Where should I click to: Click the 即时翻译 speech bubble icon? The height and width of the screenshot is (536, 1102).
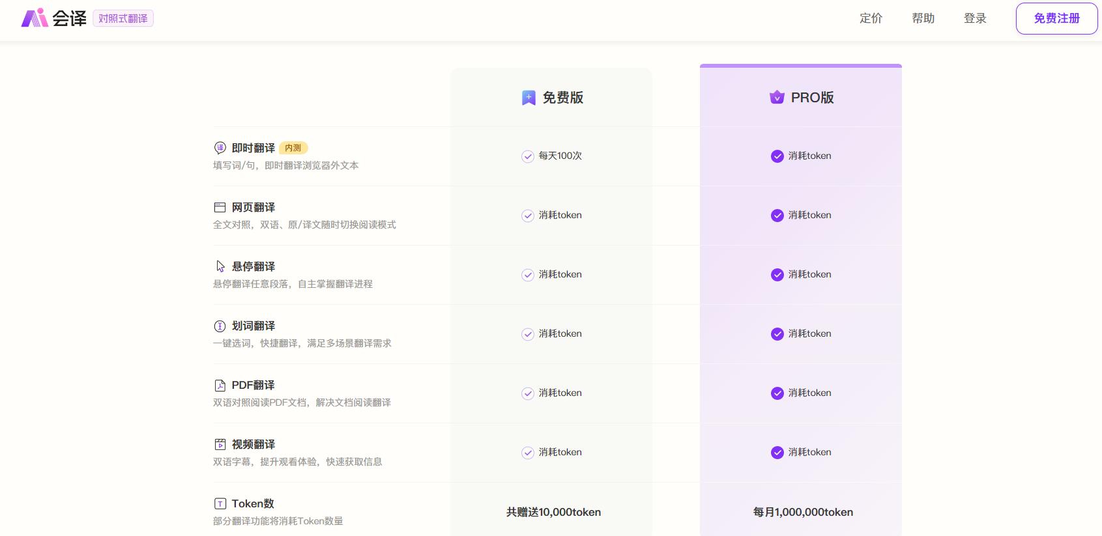pos(220,148)
